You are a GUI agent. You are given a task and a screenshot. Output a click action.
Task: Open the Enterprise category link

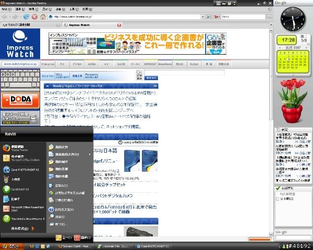[x=47, y=64]
